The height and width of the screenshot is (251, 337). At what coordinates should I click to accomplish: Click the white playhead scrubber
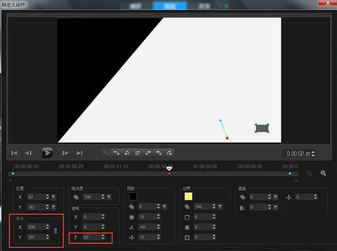(170, 168)
